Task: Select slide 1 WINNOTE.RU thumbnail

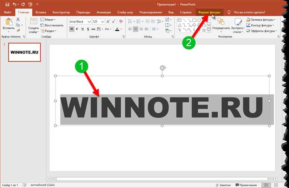Action: pyautogui.click(x=25, y=52)
